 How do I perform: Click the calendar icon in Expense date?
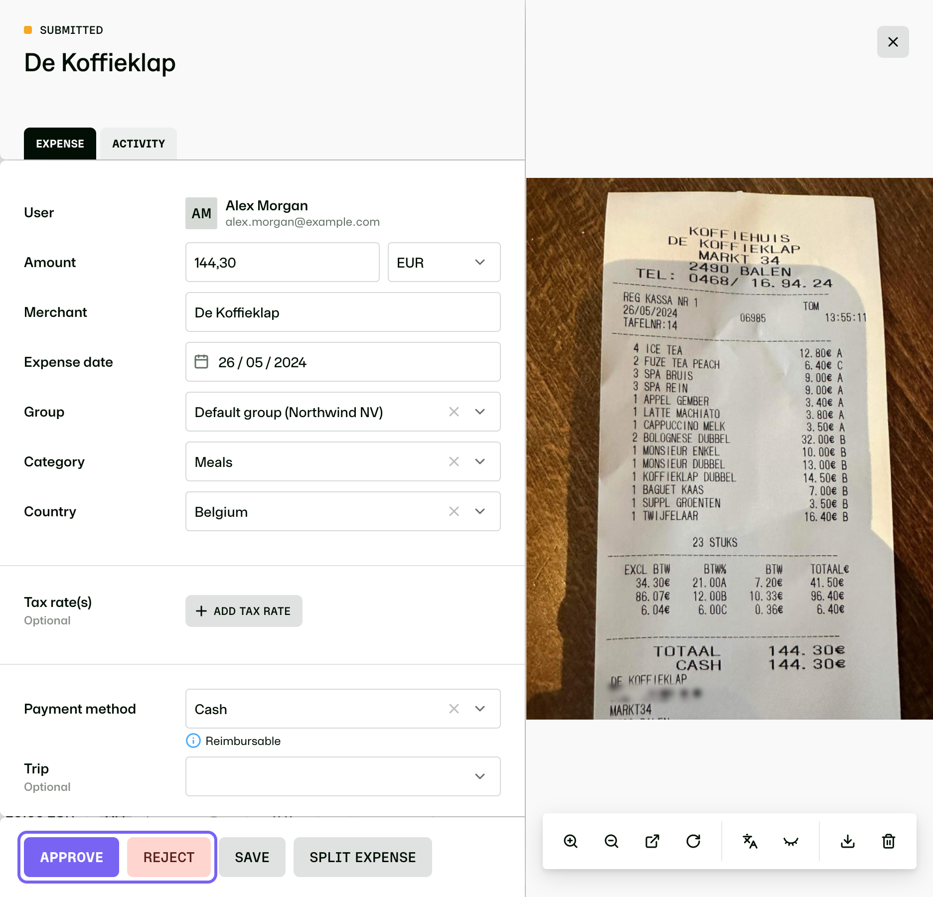pyautogui.click(x=201, y=362)
